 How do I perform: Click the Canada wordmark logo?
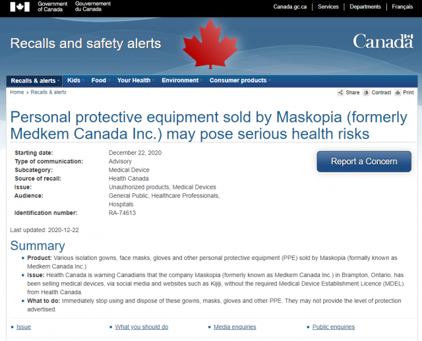383,42
